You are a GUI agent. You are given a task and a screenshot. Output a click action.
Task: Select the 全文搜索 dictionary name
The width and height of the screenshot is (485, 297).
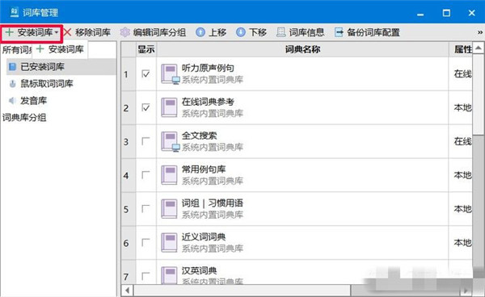point(199,136)
